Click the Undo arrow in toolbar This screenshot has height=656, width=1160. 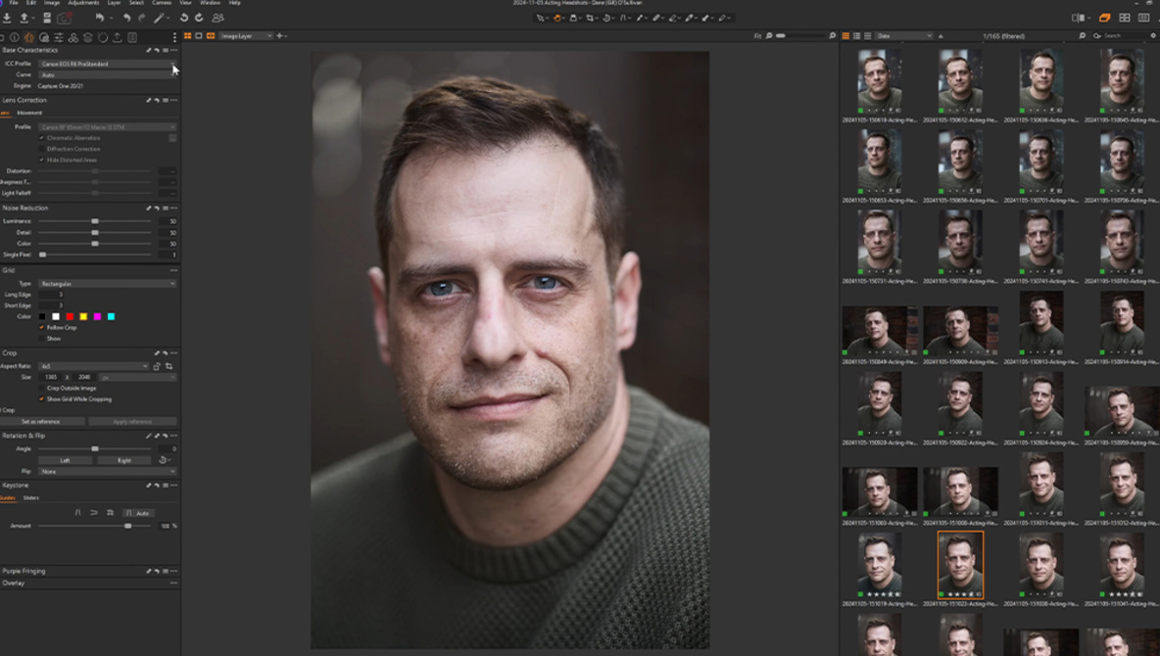[125, 18]
